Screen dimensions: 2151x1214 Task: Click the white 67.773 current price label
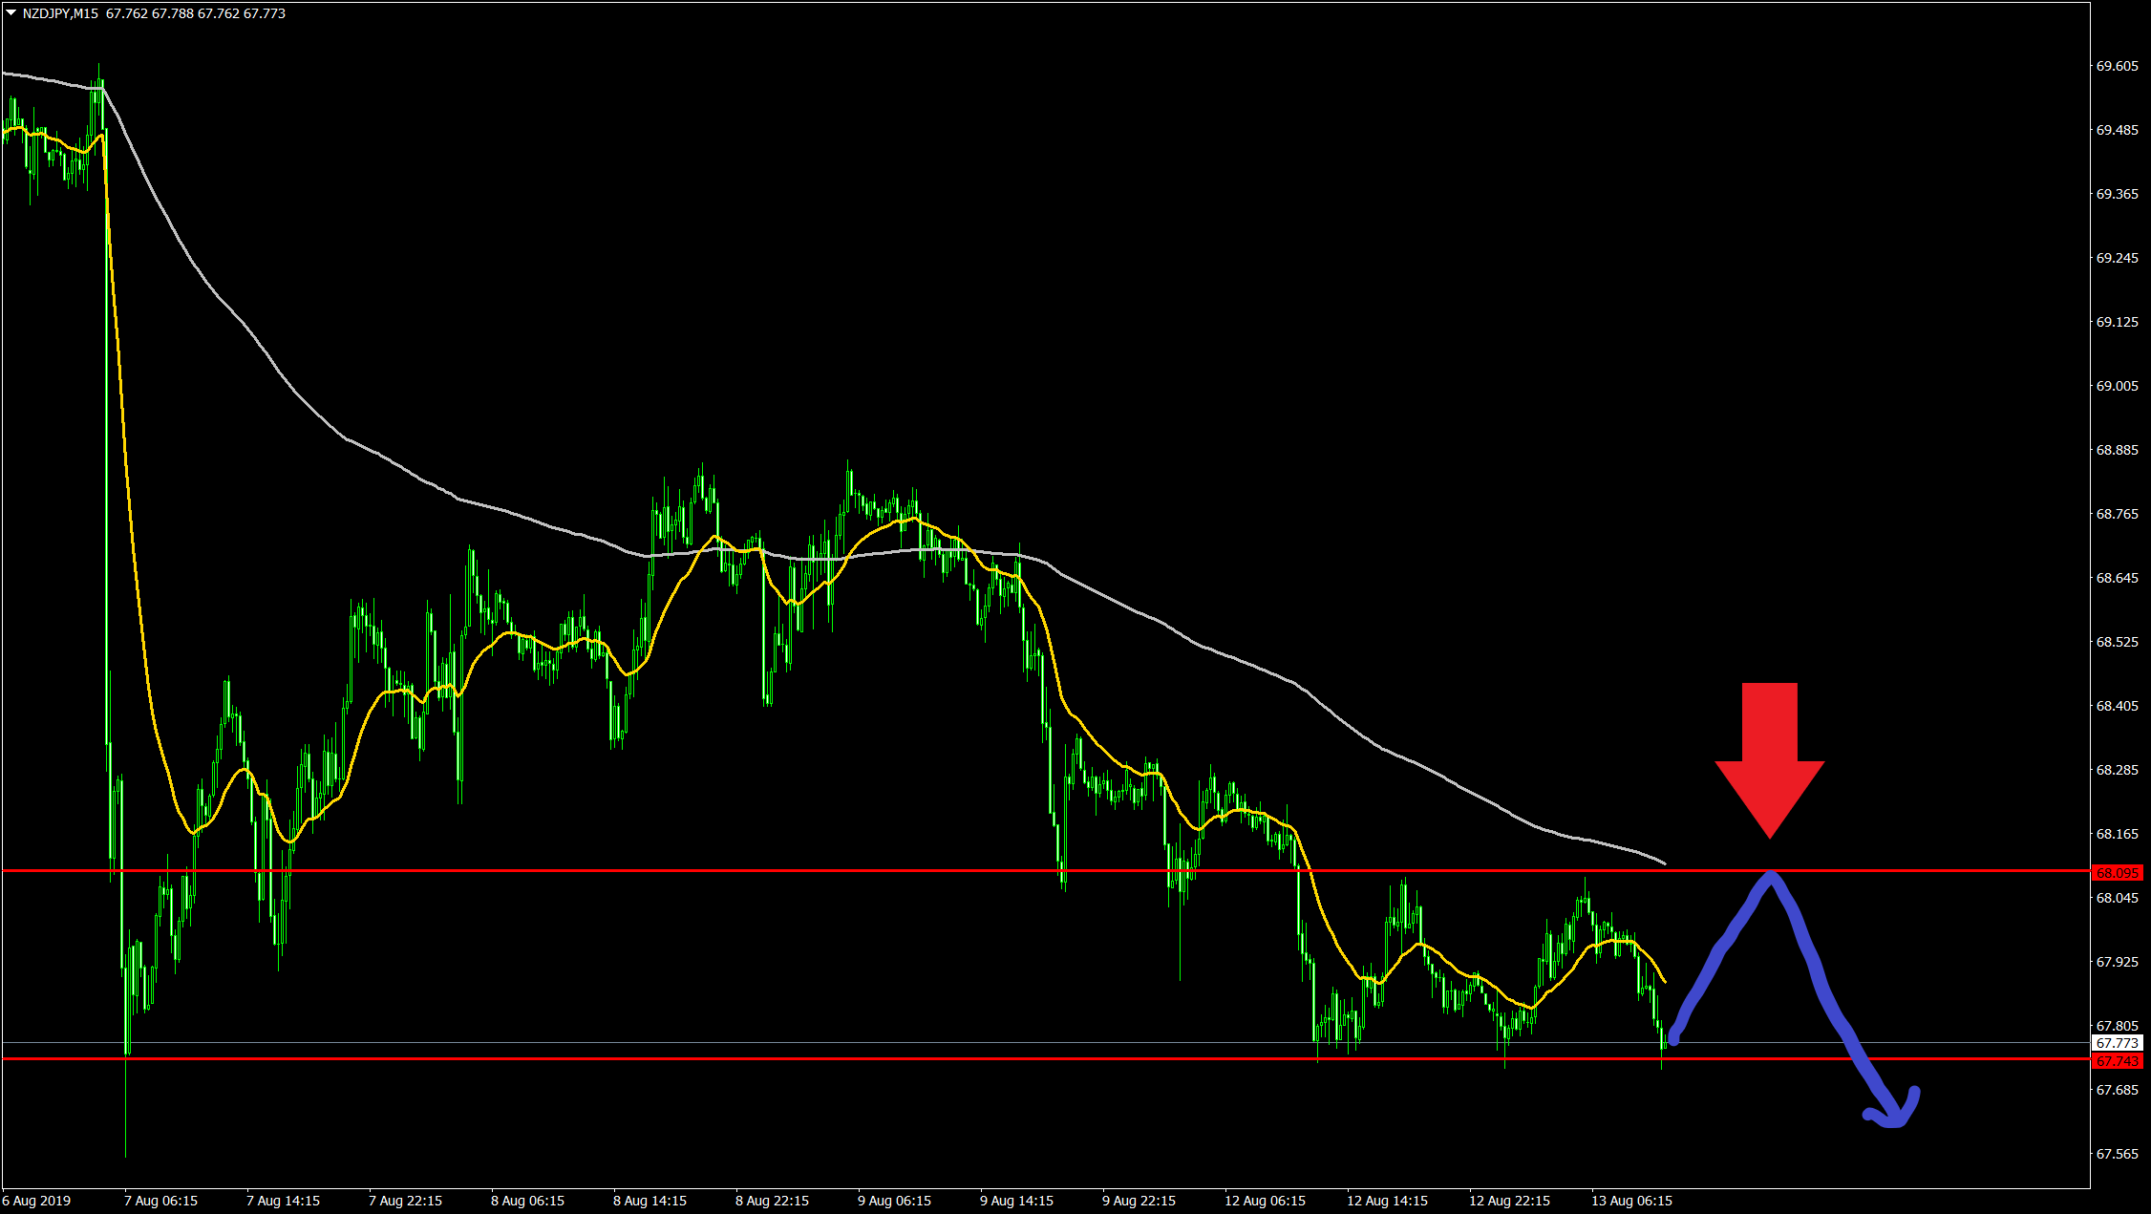tap(2117, 1043)
